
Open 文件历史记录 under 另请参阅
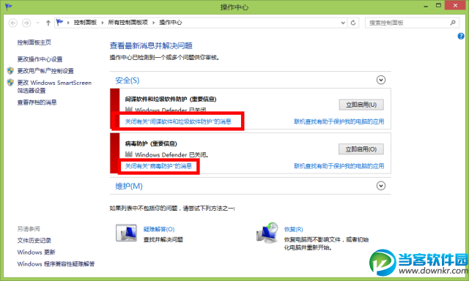(34, 241)
